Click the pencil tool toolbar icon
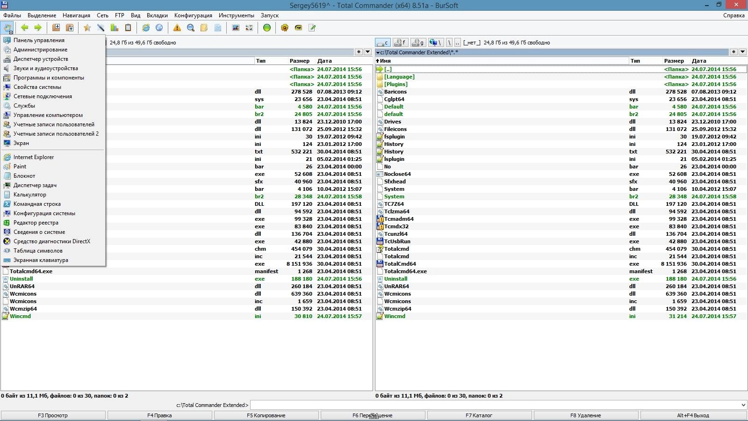The width and height of the screenshot is (748, 421). [x=101, y=28]
